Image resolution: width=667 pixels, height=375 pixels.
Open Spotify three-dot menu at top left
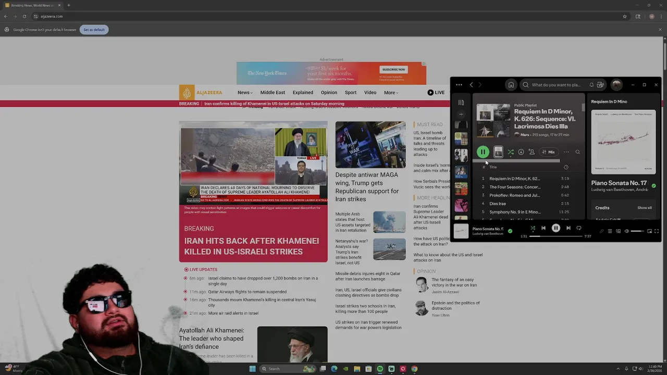pyautogui.click(x=459, y=85)
